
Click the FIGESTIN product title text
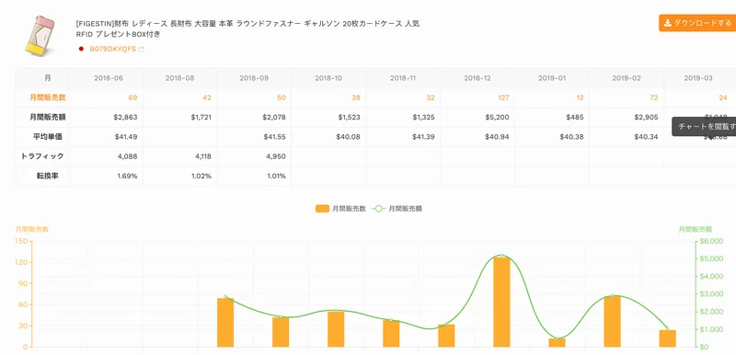coord(247,29)
